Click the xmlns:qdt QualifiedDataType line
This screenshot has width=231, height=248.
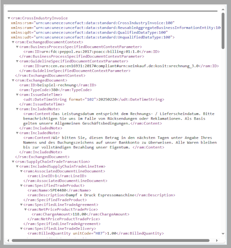[x=89, y=32]
